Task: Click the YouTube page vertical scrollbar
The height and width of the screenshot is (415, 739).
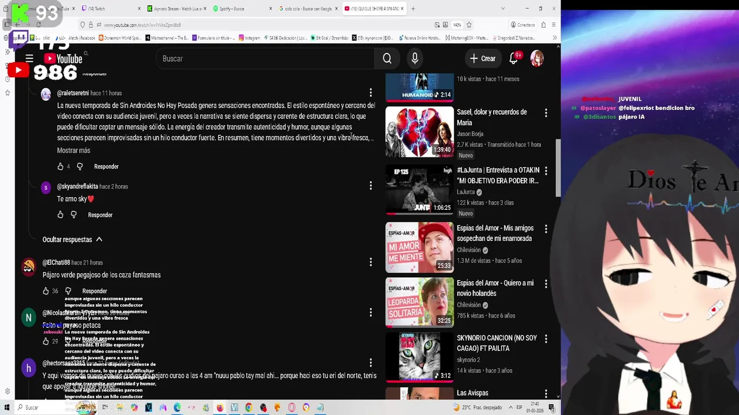Action: click(558, 168)
